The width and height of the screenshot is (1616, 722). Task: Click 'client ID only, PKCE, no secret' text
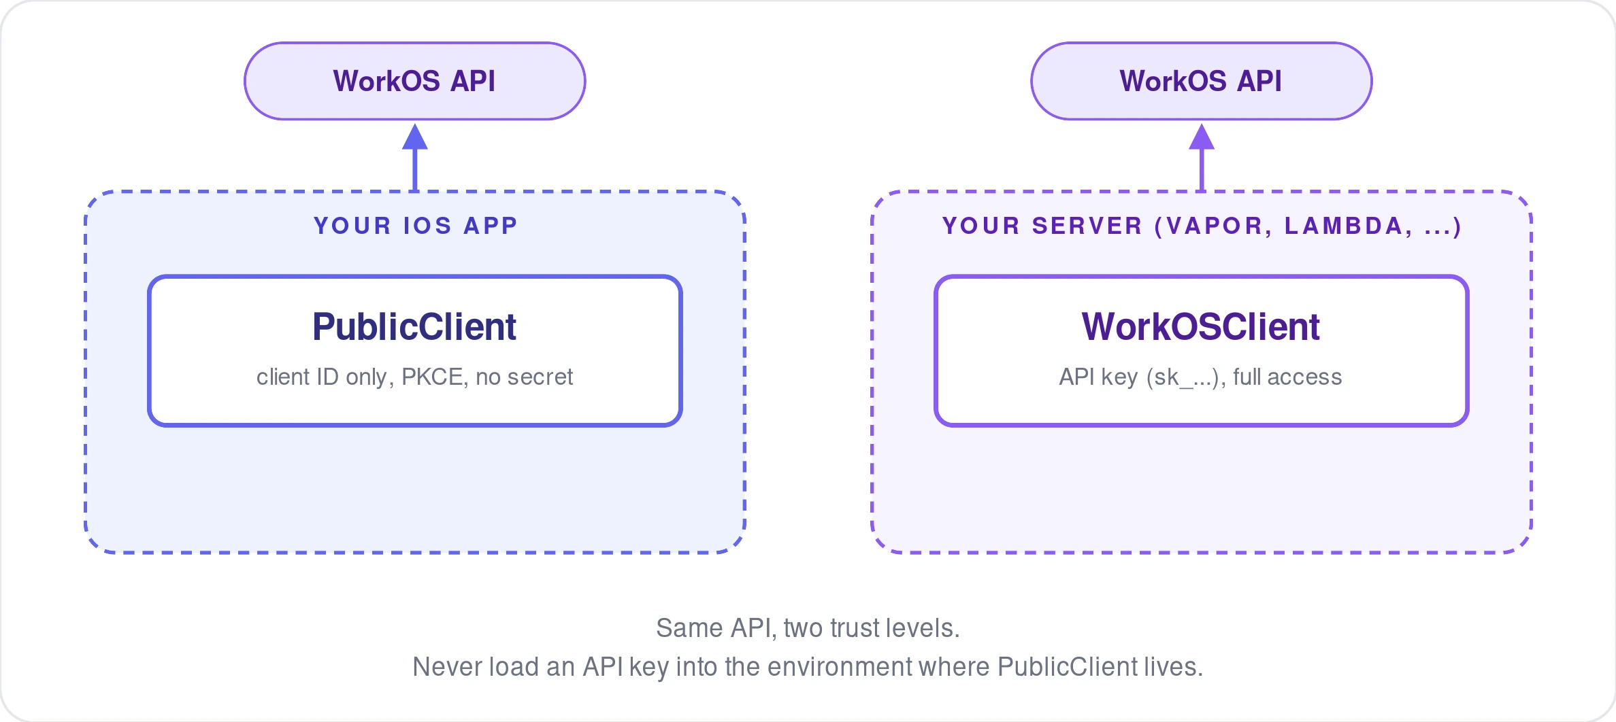415,377
